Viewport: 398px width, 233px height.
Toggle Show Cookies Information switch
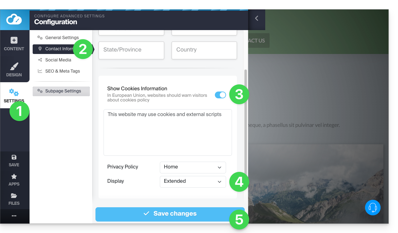pyautogui.click(x=220, y=95)
